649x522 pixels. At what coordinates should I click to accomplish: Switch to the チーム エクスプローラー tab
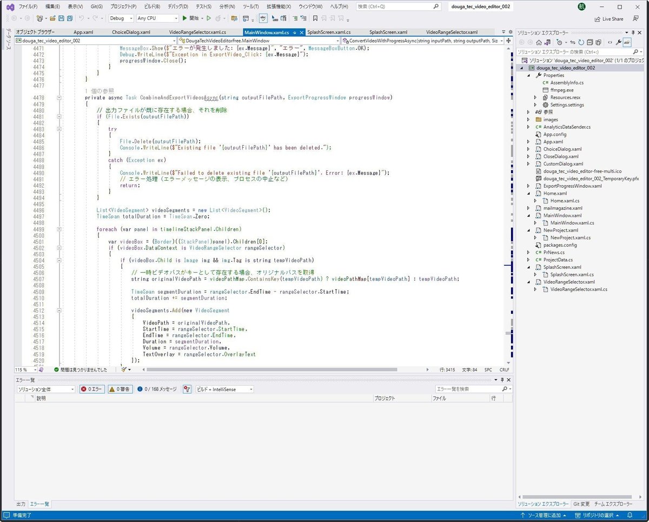613,504
